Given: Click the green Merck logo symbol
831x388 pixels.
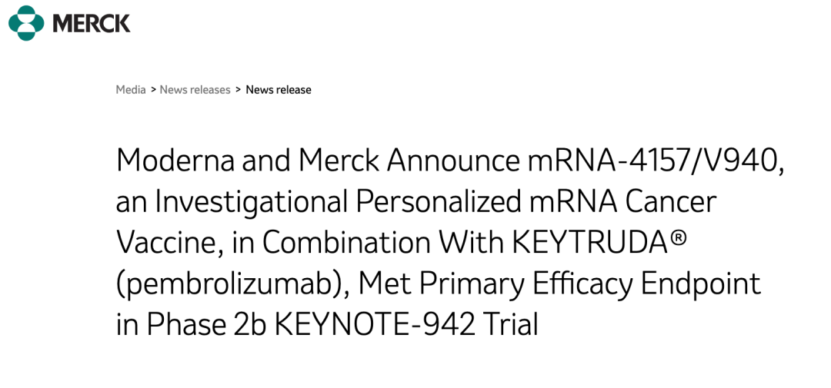Looking at the screenshot, I should pyautogui.click(x=27, y=22).
